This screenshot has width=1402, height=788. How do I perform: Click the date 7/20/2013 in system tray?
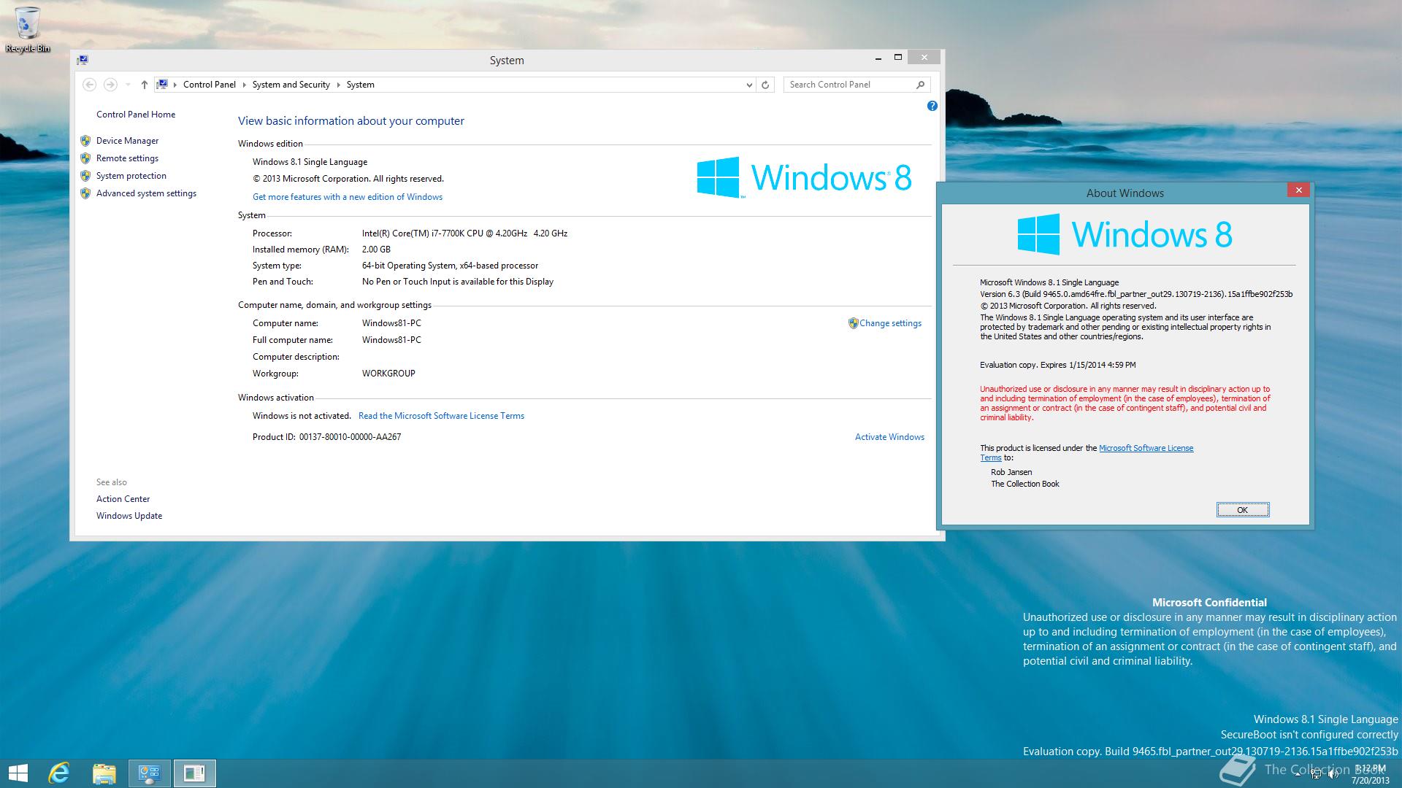pos(1371,780)
